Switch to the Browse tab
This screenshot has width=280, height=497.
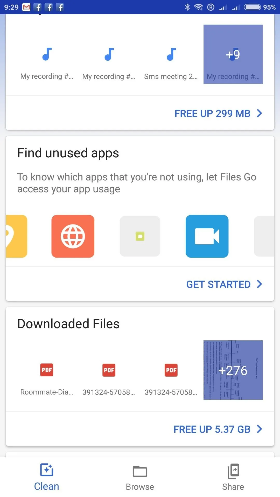[x=140, y=477]
